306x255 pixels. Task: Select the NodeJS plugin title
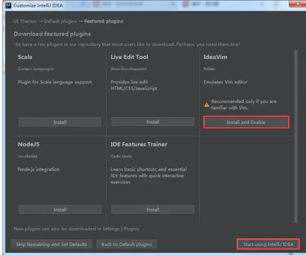coord(29,144)
